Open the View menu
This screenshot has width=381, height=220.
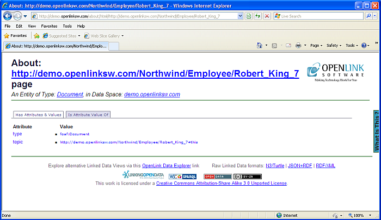32,26
